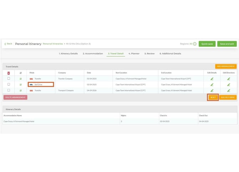Screen dimensions: 239x172
Task: Click the Edit Details pencil for Self Drive row
Action: (212, 85)
